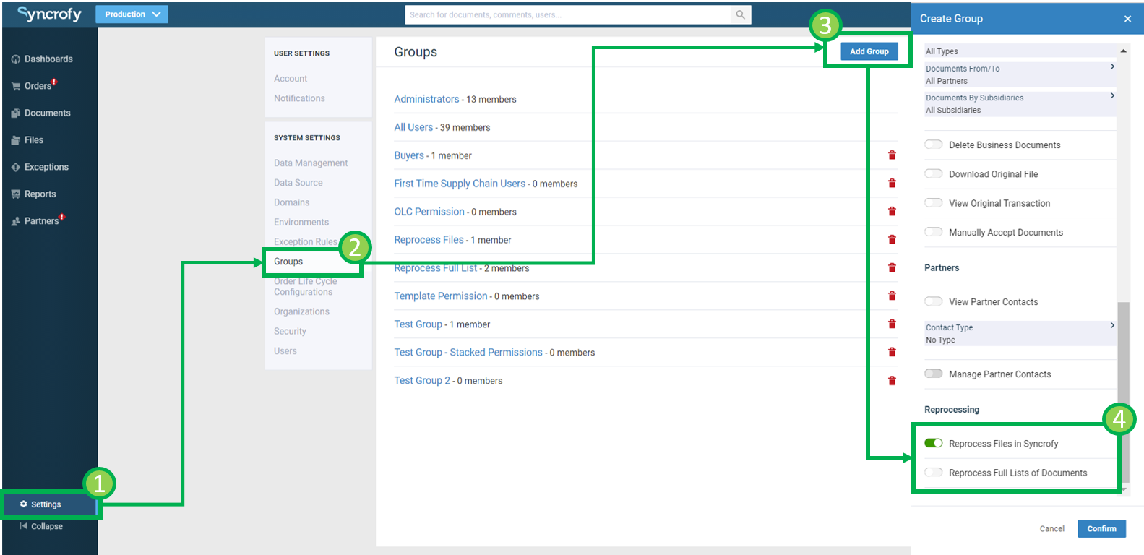Image resolution: width=1144 pixels, height=555 pixels.
Task: Enable Manually Accept Documents switch
Action: [x=934, y=232]
